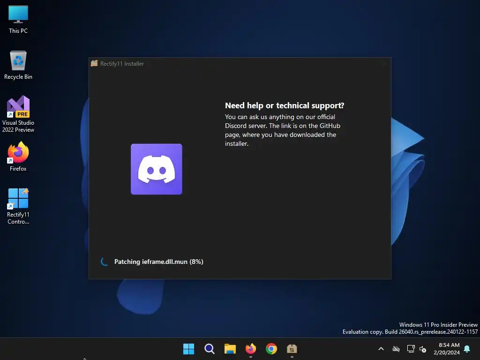Switch to Firefox in the taskbar
480x360 pixels.
[x=251, y=349]
